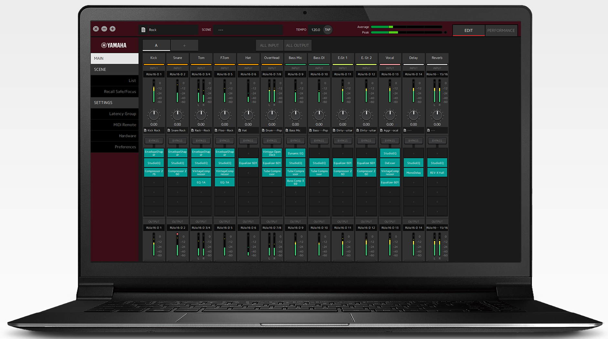Viewport: 608px width, 339px height.
Task: Add a new rack with the plus tab
Action: [x=184, y=45]
